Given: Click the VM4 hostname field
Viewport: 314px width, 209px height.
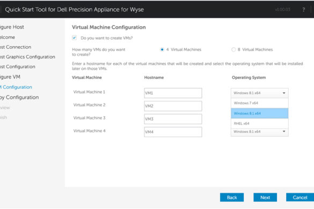Looking at the screenshot, I should point(173,132).
